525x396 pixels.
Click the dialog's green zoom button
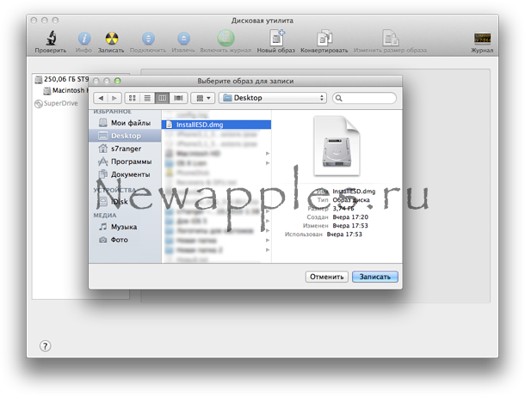[x=118, y=81]
